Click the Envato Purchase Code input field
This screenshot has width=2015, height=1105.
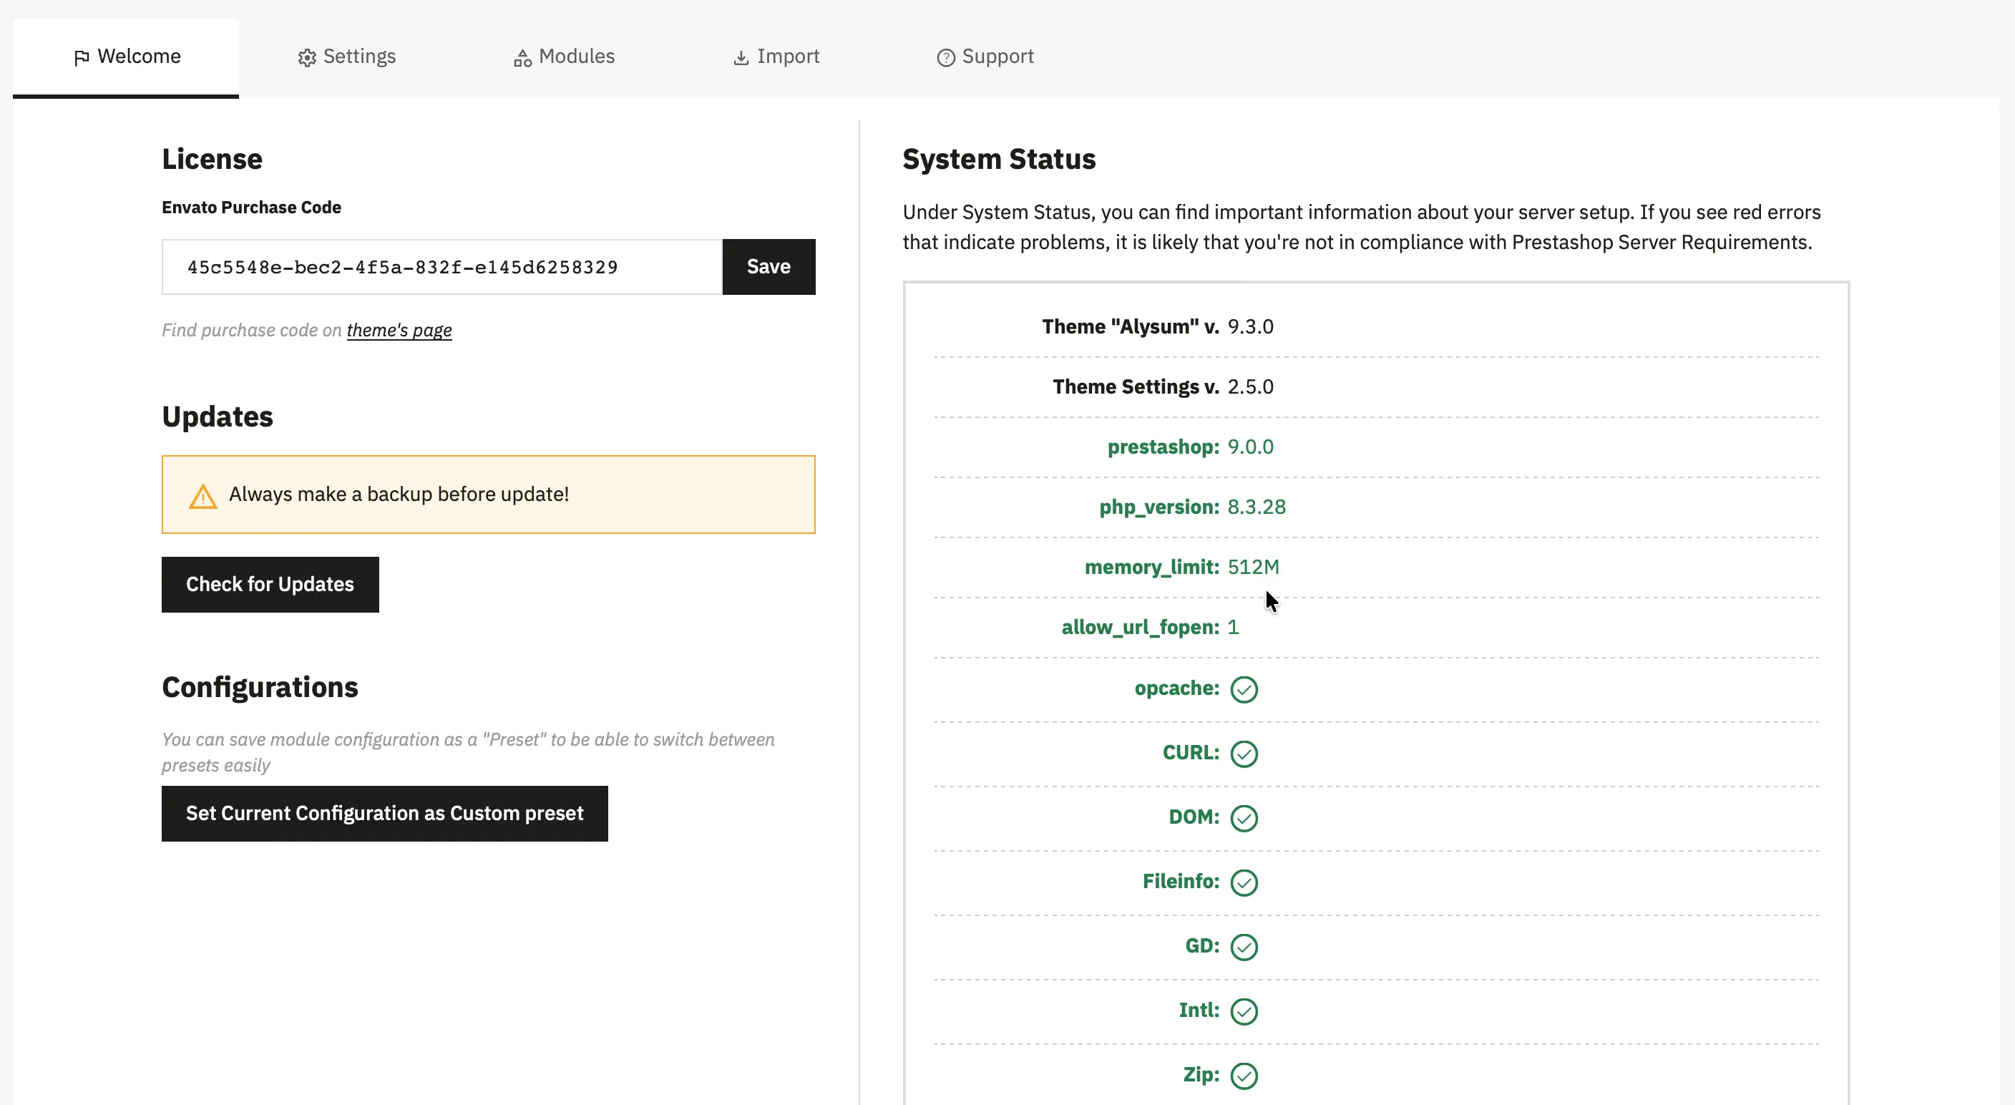[442, 267]
